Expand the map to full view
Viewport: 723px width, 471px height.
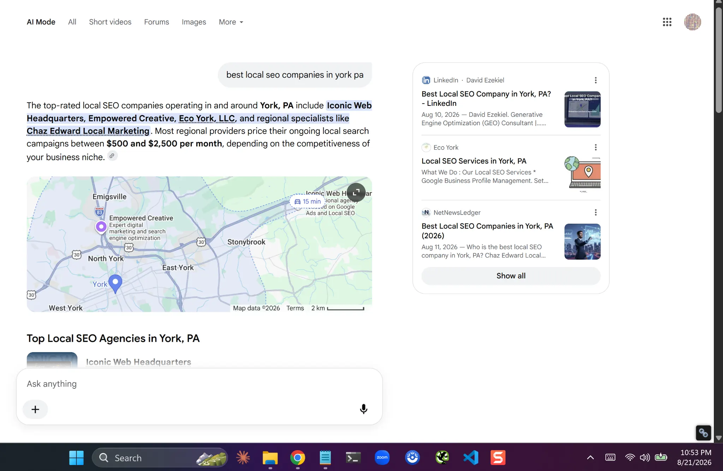[356, 192]
